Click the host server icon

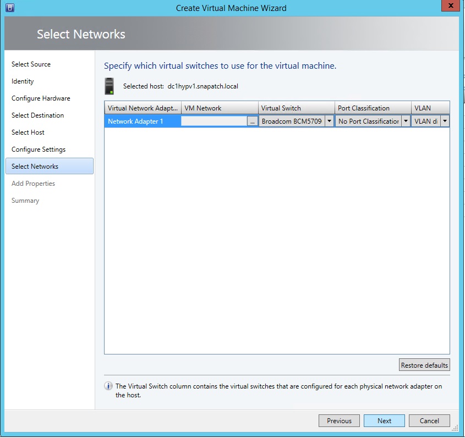click(110, 86)
